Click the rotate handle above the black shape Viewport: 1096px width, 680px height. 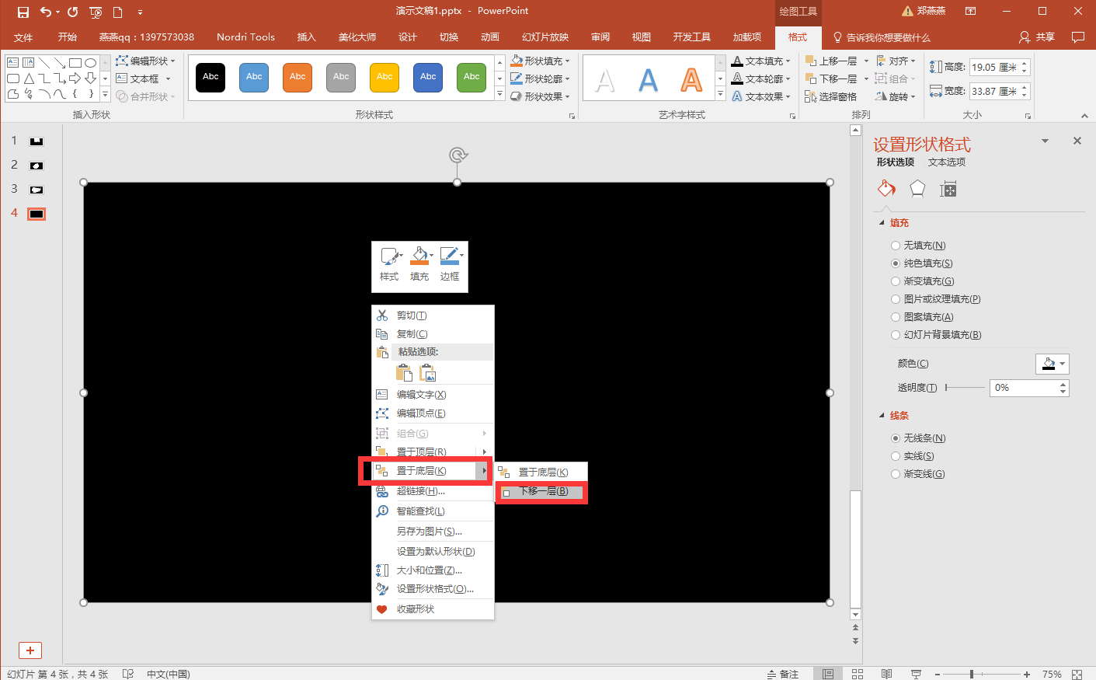(458, 155)
